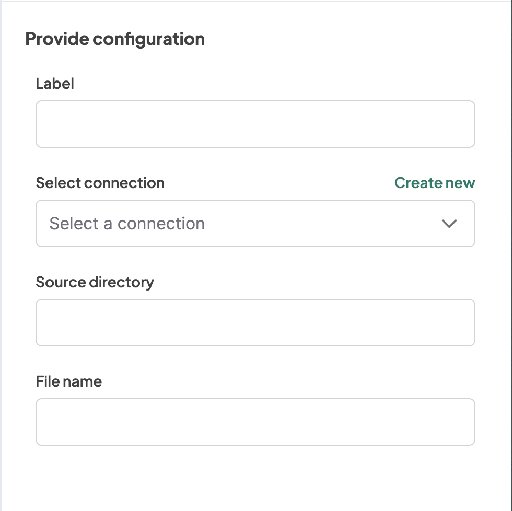This screenshot has width=512, height=511.
Task: Click the 'Select a connection' placeholder text
Action: pos(127,224)
